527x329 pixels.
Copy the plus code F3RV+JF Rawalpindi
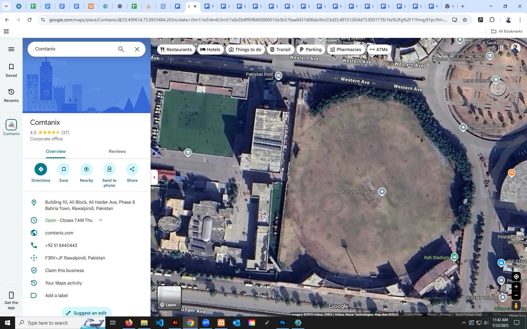(x=75, y=258)
